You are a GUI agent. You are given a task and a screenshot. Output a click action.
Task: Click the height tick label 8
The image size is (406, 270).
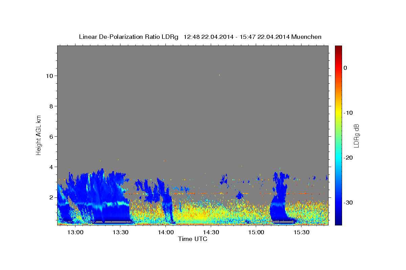51,106
